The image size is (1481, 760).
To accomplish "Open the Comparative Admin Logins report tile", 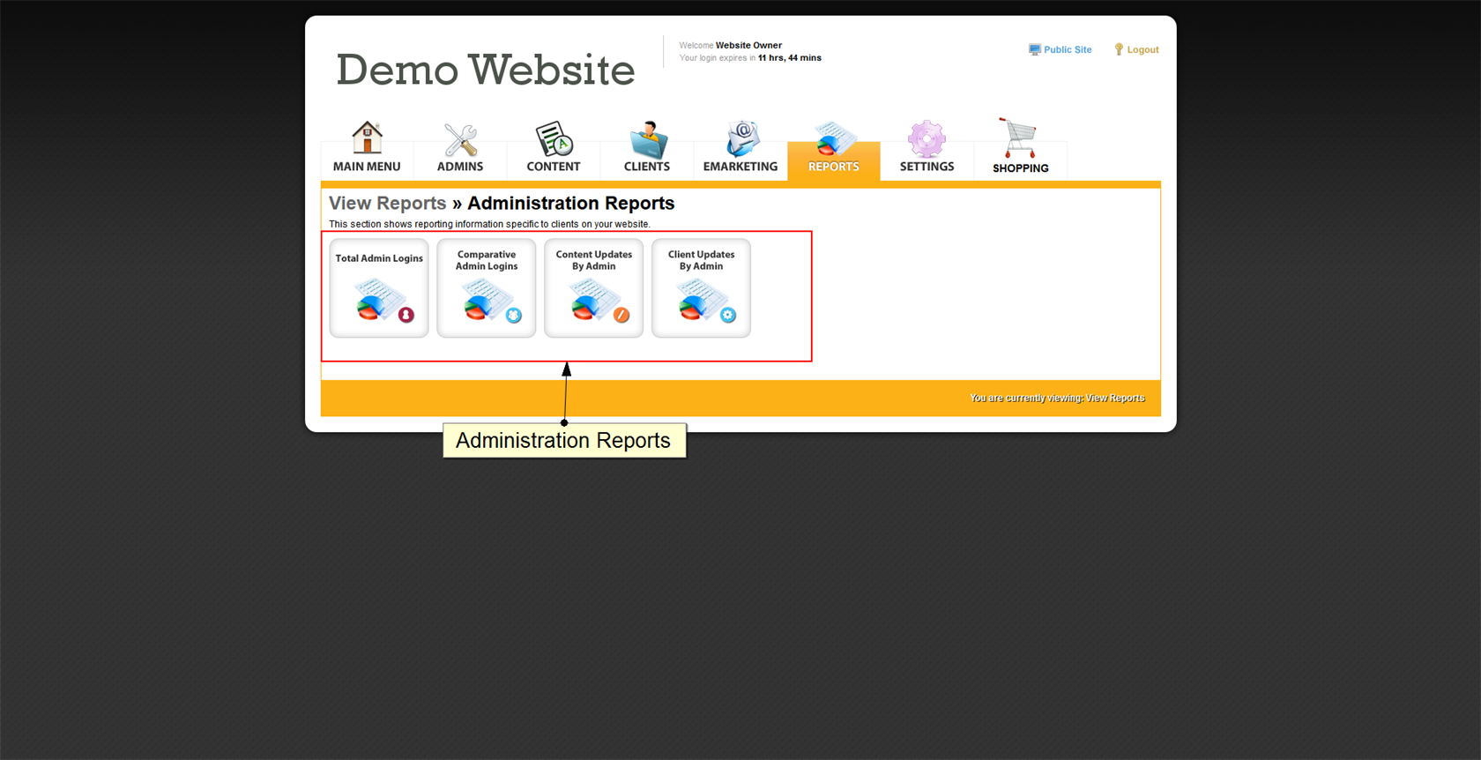I will (487, 288).
